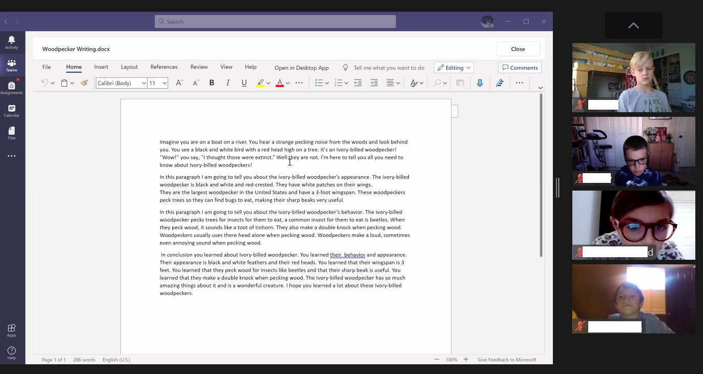
Task: Open the Activity feed in Teams sidebar
Action: 11,43
